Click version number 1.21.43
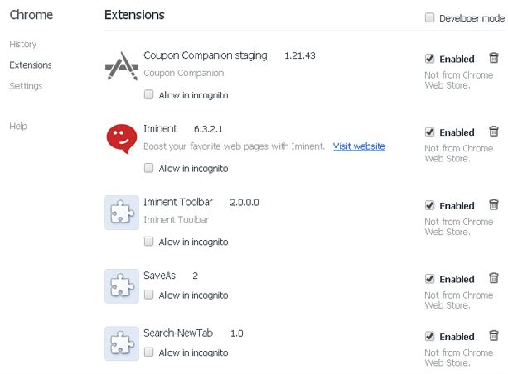Screen dimensions: 508x374 pos(300,55)
